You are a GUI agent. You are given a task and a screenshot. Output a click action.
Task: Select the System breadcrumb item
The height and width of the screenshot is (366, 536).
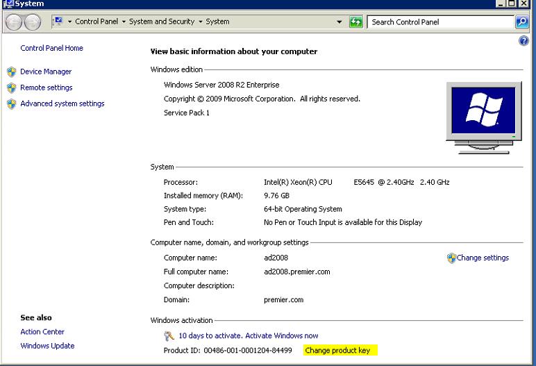[x=217, y=22]
